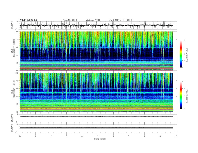Image resolution: width=198 pixels, height=153 pixels.
Task: Click the "9" time axis tick label
Action: 160,136
